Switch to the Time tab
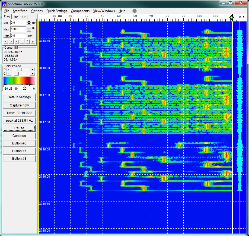This screenshot has width=249, height=236. coord(15,17)
